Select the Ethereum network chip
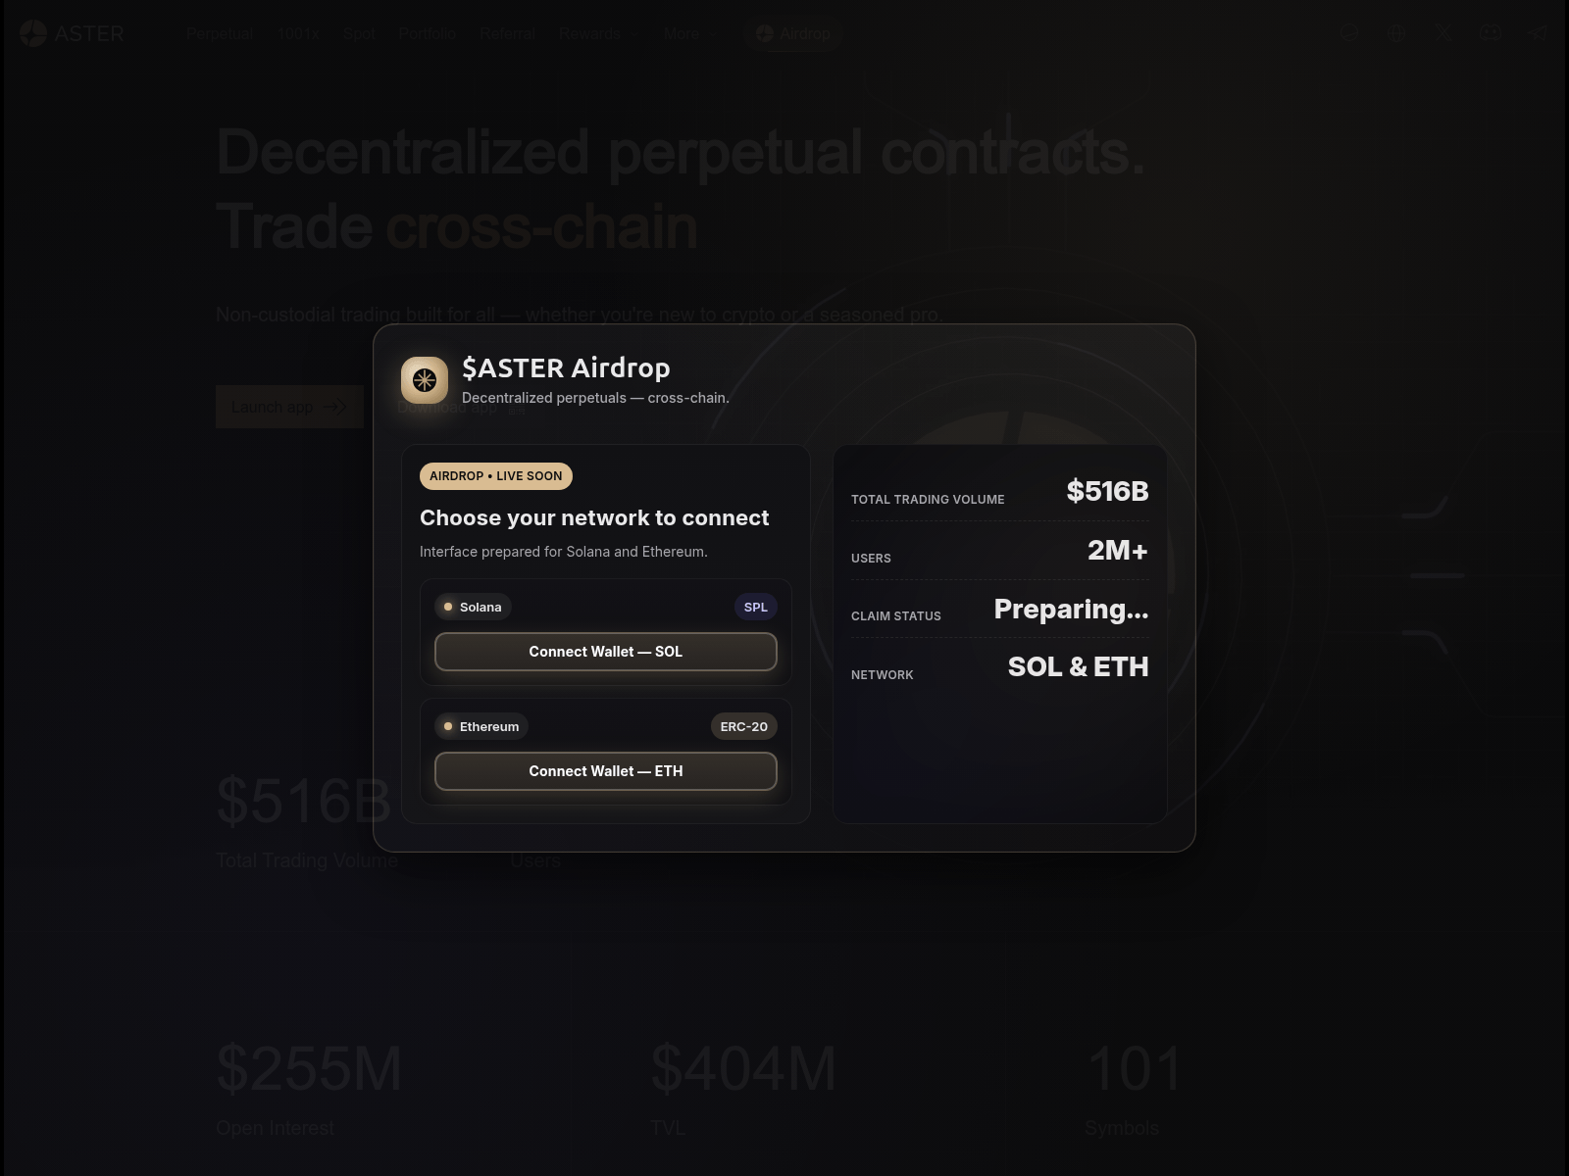Viewport: 1569px width, 1176px height. [x=481, y=726]
